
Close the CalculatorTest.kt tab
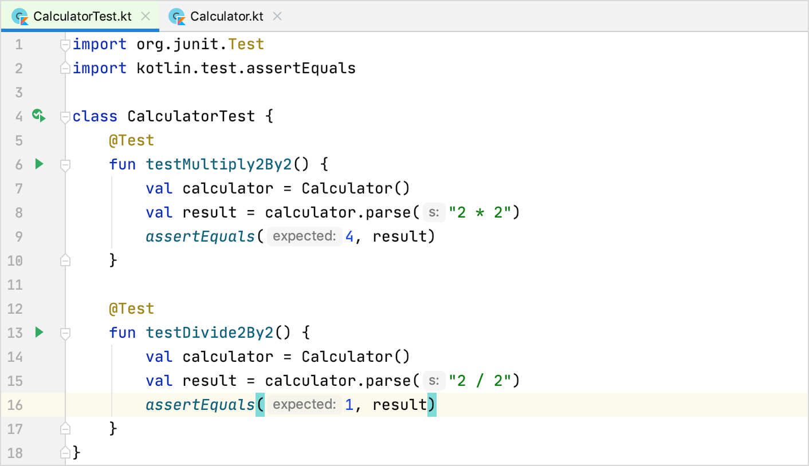pos(145,17)
